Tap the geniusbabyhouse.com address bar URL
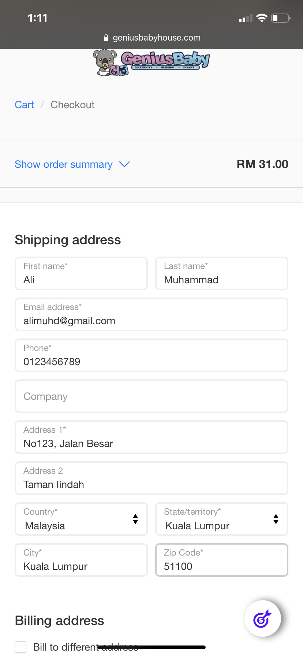The width and height of the screenshot is (303, 655). 157,38
